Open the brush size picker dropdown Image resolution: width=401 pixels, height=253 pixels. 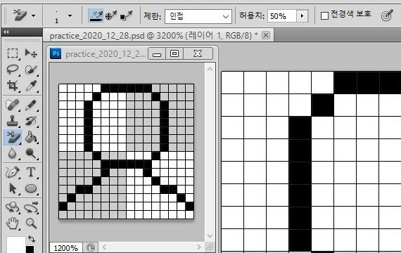[70, 16]
